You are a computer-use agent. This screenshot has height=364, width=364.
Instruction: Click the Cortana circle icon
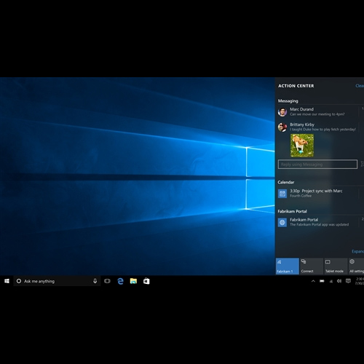[19, 281]
